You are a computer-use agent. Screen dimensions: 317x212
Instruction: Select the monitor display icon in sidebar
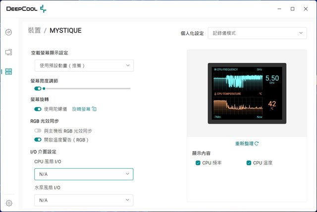pos(8,52)
